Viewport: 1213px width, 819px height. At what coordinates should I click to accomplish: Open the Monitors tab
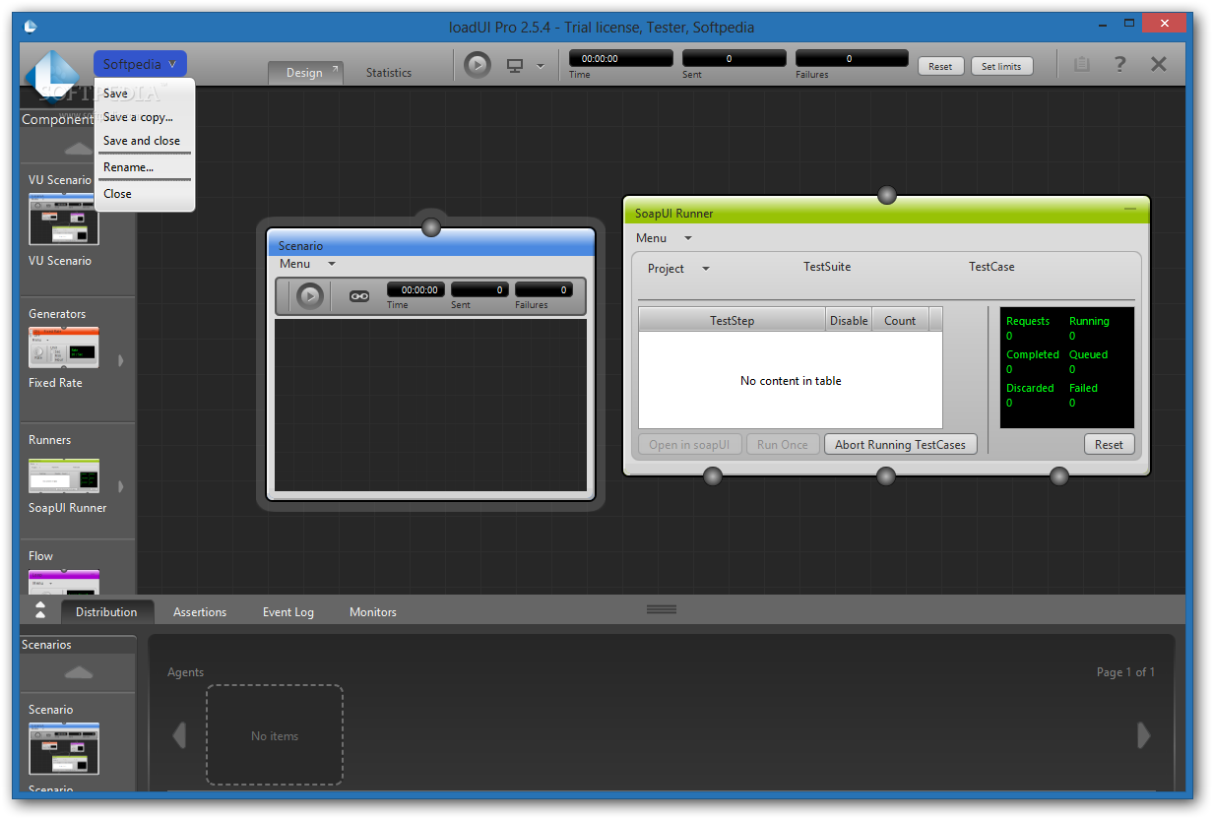click(373, 611)
